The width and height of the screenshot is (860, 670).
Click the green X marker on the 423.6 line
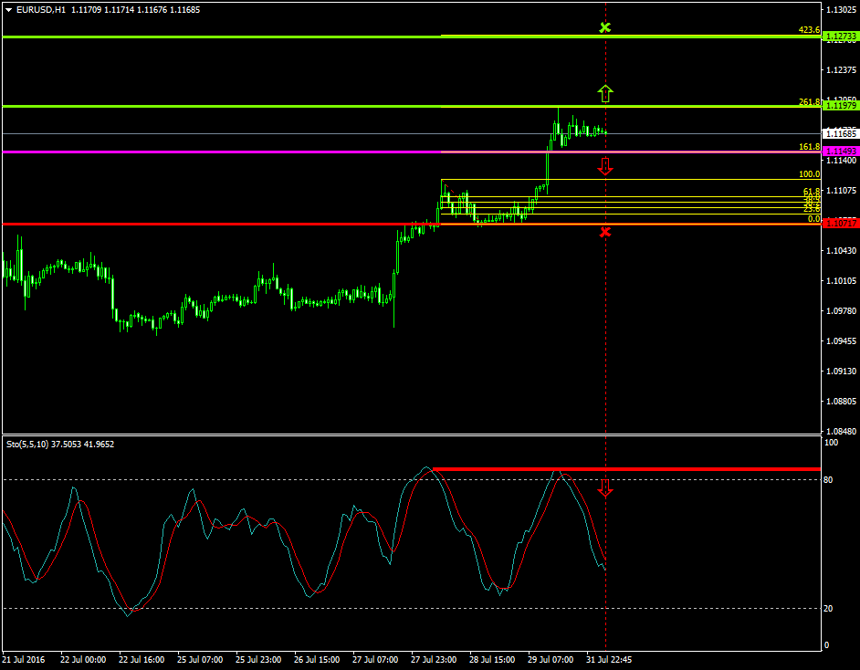pos(604,28)
